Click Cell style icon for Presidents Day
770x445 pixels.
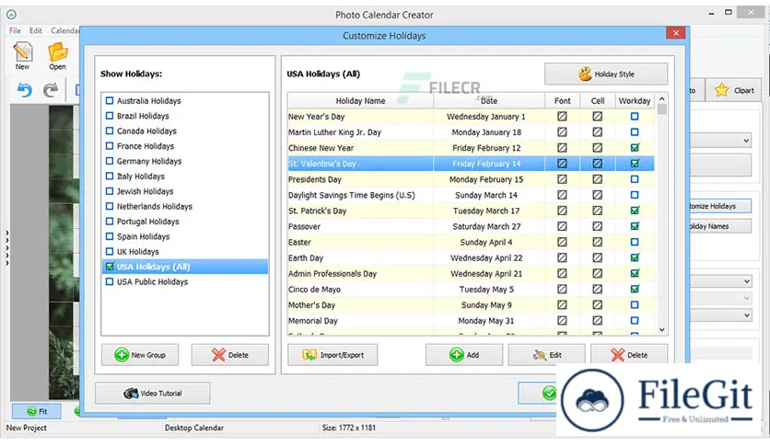coord(597,179)
